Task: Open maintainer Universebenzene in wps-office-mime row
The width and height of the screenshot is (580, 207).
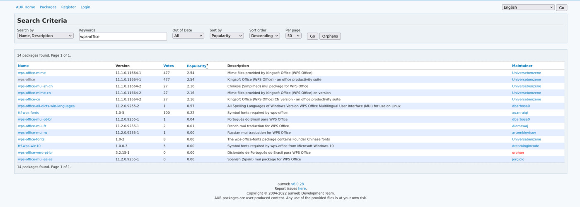Action: click(x=526, y=73)
